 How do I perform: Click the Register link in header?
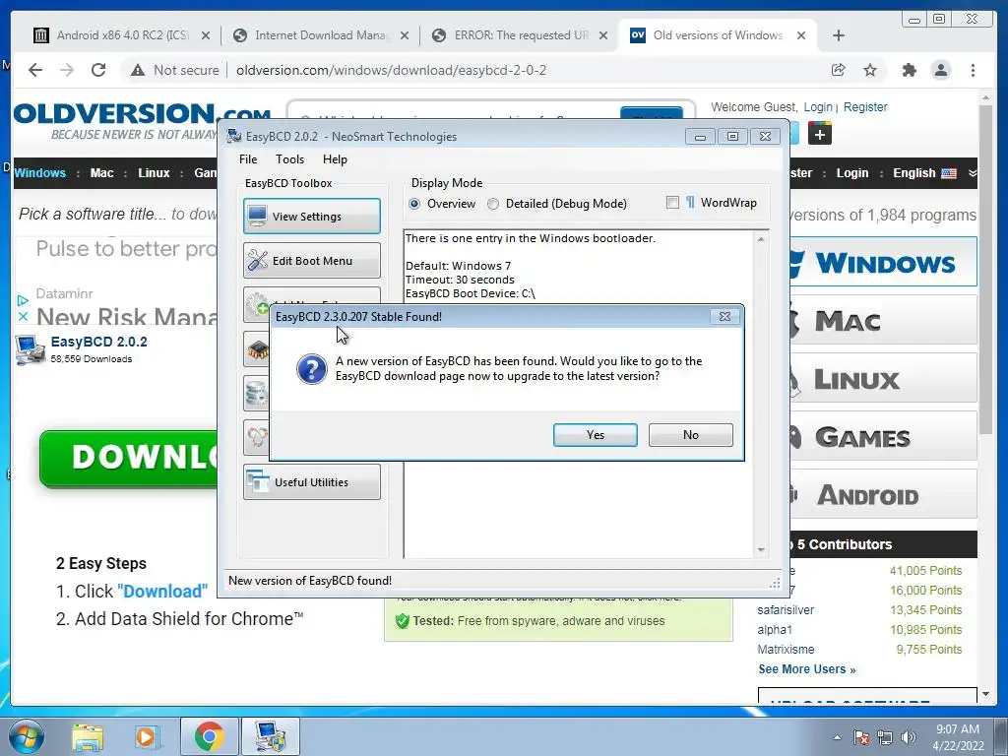(865, 107)
